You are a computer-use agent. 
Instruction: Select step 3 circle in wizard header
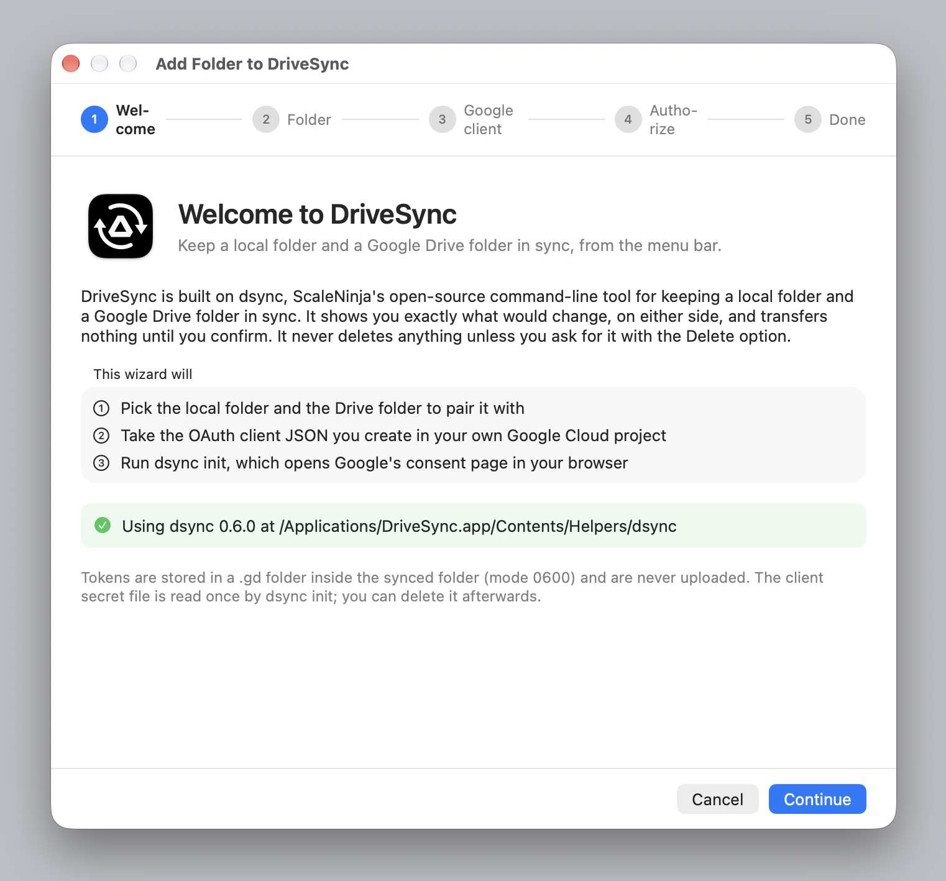click(443, 119)
